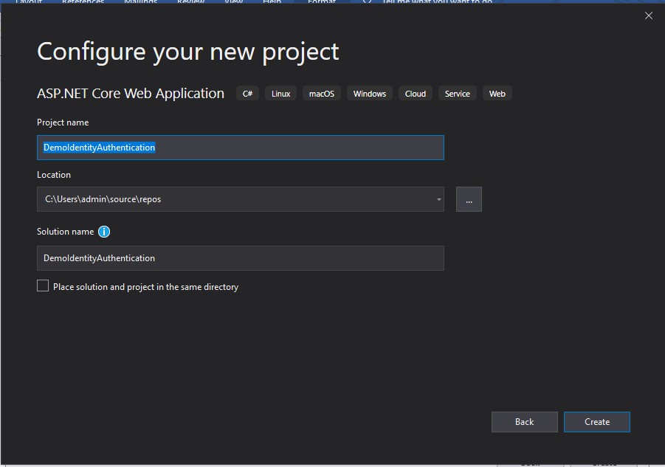Open the Solution name info tooltip icon
Image resolution: width=665 pixels, height=467 pixels.
click(104, 232)
